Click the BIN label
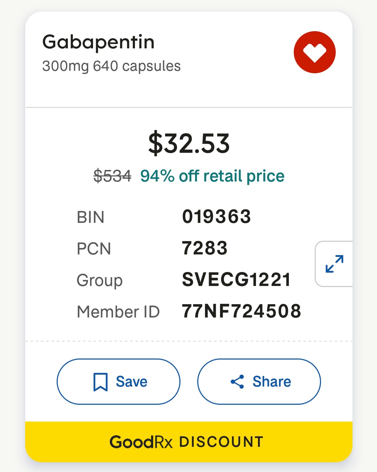Viewport: 377px width, 472px height. click(x=91, y=217)
